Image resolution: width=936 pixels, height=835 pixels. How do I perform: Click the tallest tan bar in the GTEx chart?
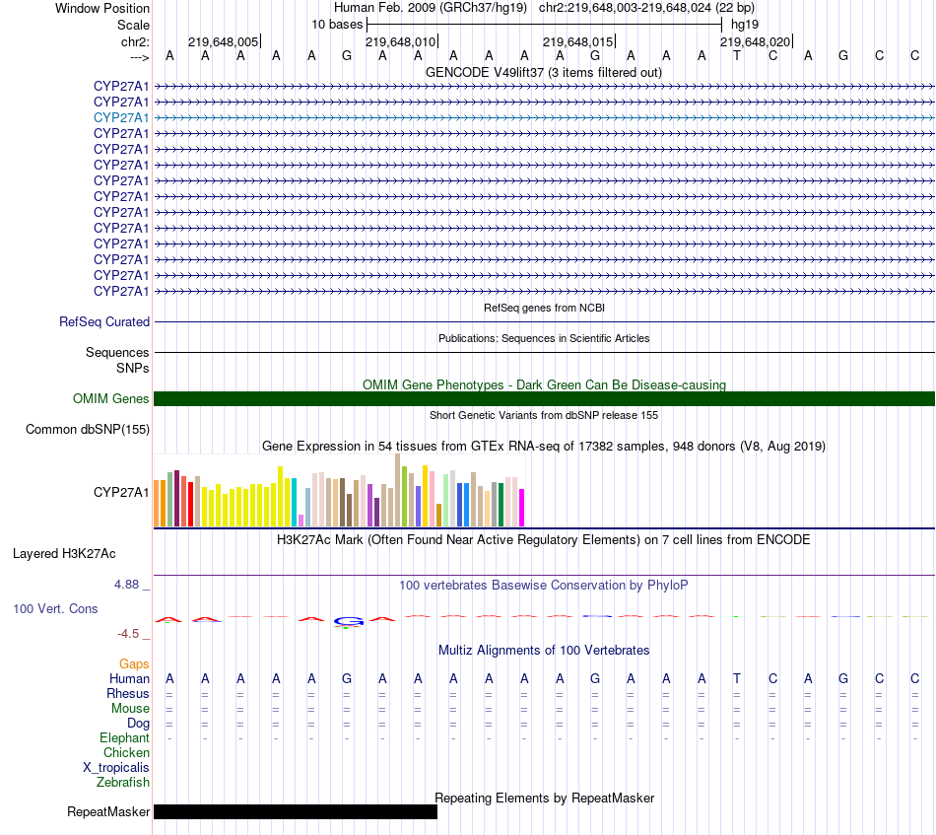(x=398, y=490)
